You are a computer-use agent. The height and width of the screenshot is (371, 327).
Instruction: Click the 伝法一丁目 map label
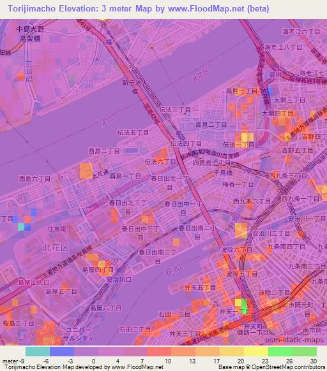pos(239,145)
